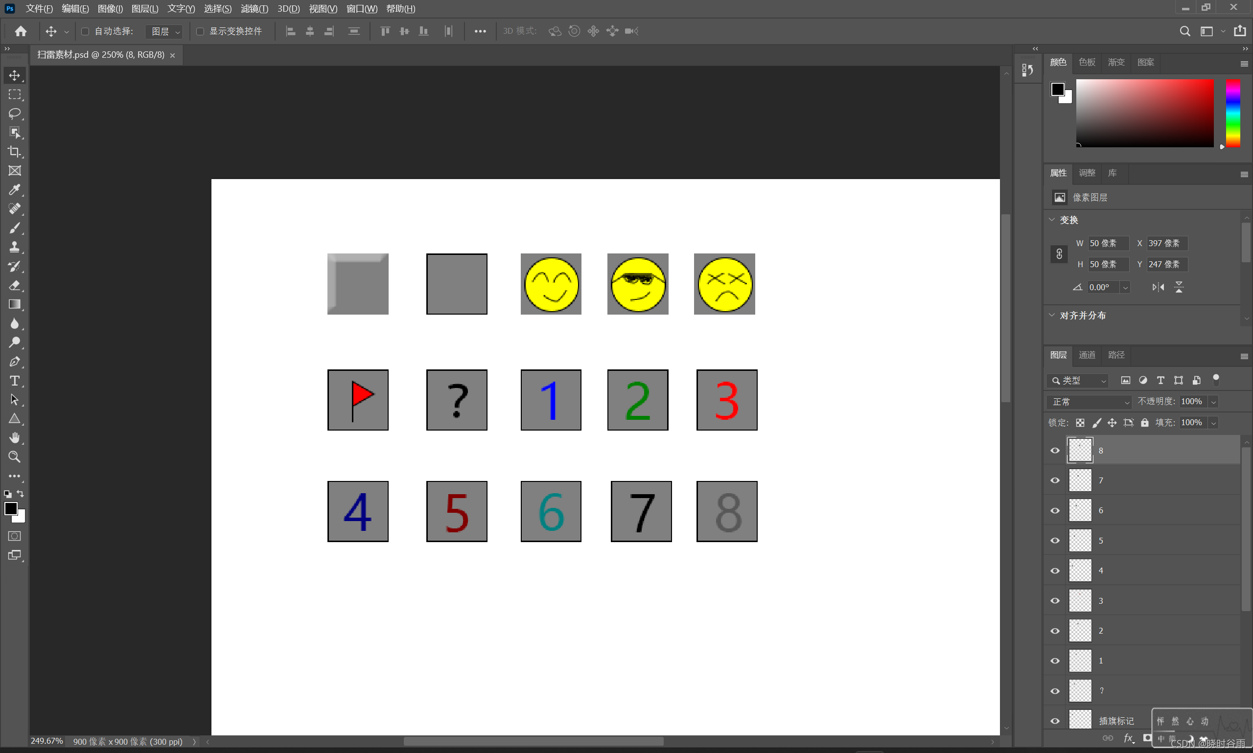This screenshot has width=1253, height=753.
Task: Switch to the 通道 tab
Action: click(1087, 355)
